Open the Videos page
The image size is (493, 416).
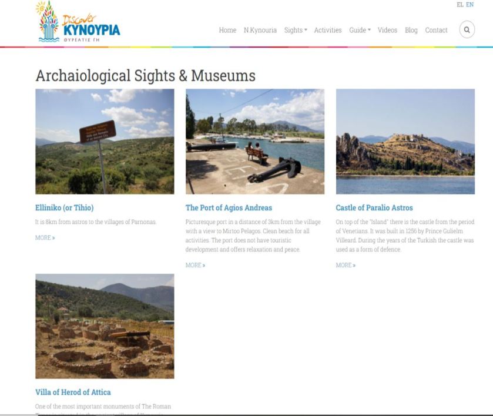pos(387,30)
